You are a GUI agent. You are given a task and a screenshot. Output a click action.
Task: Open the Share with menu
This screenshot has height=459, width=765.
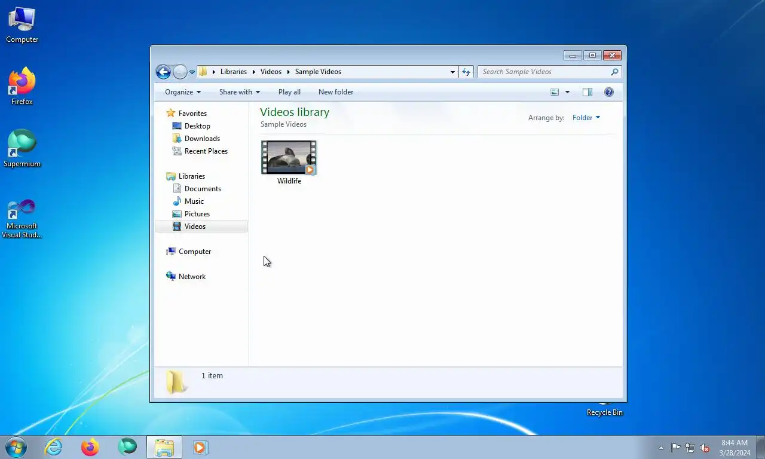coord(240,92)
